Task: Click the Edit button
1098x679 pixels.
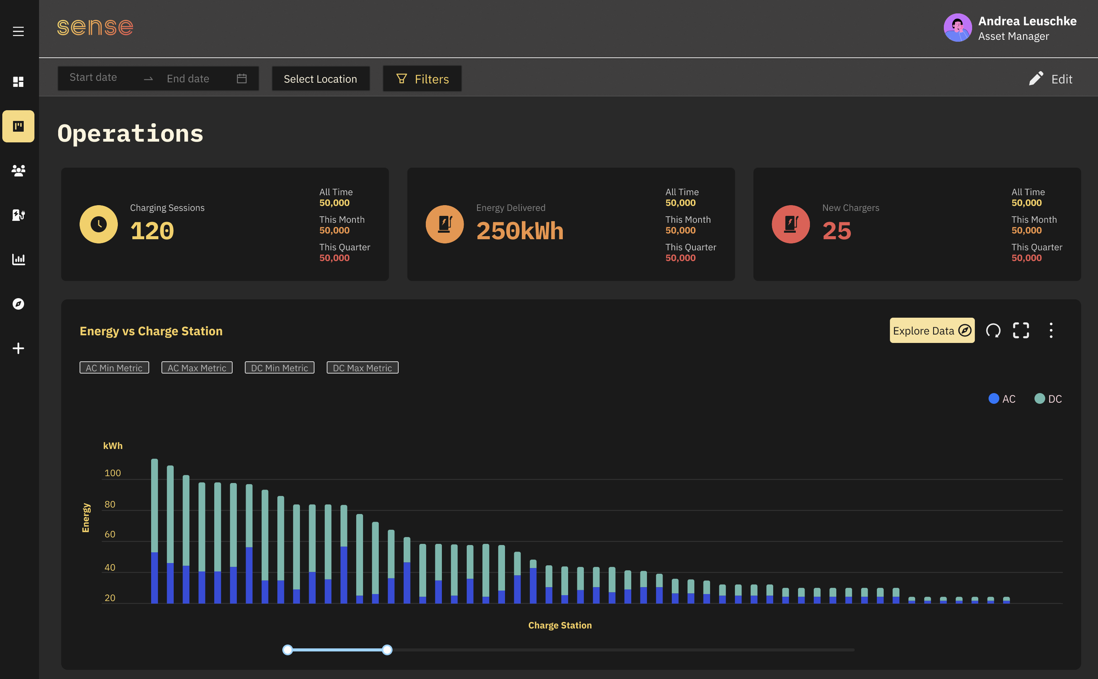Action: tap(1051, 79)
